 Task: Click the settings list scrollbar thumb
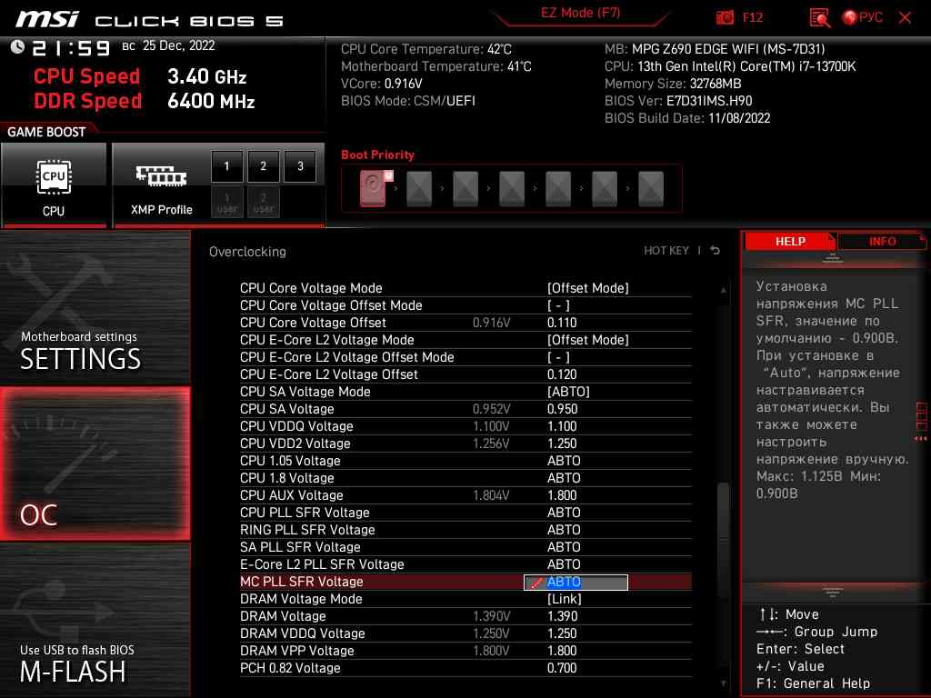[x=723, y=540]
